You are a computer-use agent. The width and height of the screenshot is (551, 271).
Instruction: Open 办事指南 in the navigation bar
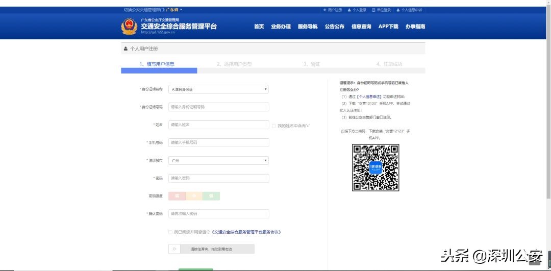(415, 27)
